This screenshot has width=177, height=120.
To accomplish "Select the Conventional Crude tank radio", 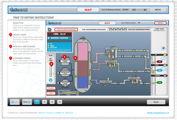I will [58, 73].
